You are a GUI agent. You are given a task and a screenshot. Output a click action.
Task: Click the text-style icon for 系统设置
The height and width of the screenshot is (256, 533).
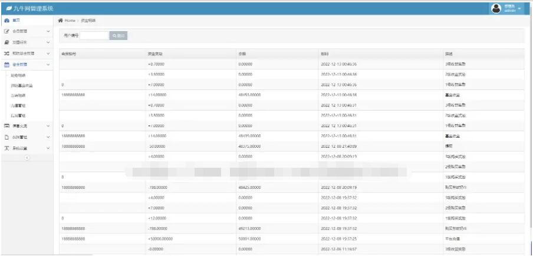pos(6,148)
